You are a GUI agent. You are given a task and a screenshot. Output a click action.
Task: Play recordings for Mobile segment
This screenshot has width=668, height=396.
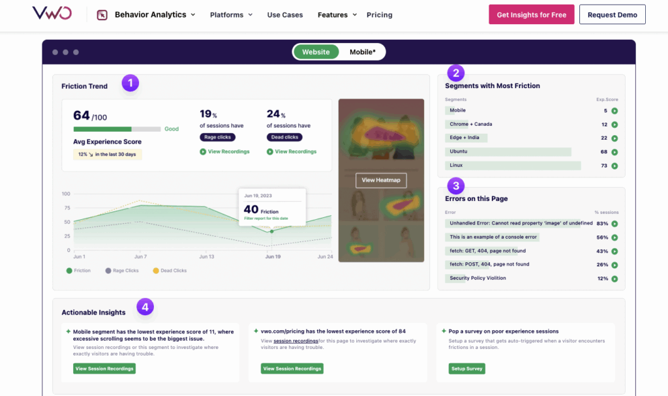pos(615,111)
